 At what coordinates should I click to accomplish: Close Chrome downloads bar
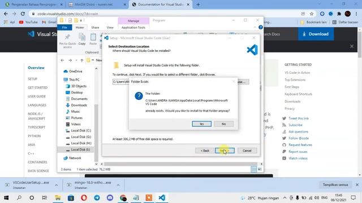357,185
